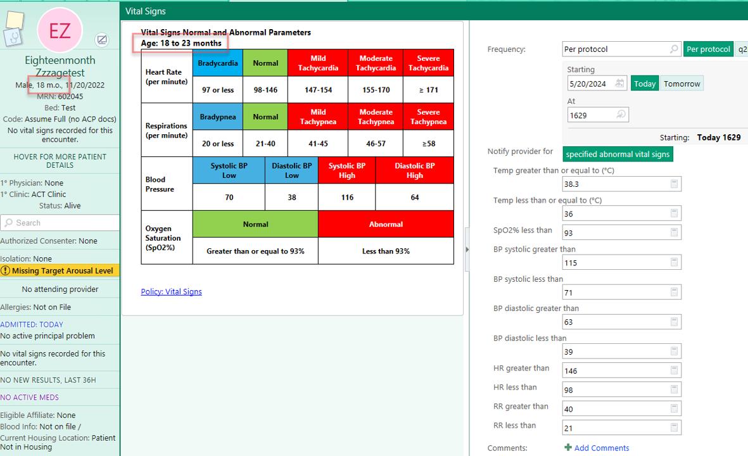Click the 98-146 normal heart rate cell
748x456 pixels.
(x=265, y=90)
